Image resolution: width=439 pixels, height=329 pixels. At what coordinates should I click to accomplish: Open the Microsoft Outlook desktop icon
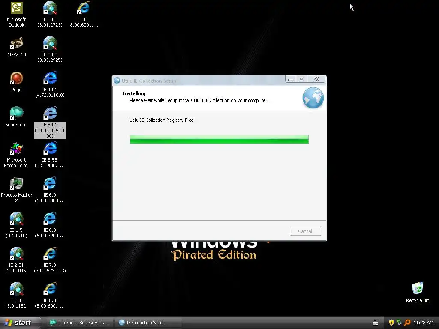pos(16,15)
